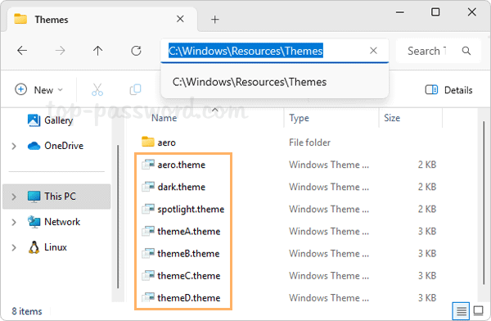Go up one folder level
Image resolution: width=491 pixels, height=321 pixels.
[97, 51]
